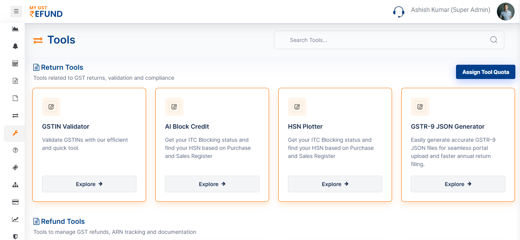Click the GSTIN Validator card icon
Viewport: 520px width, 240px height.
tap(51, 107)
